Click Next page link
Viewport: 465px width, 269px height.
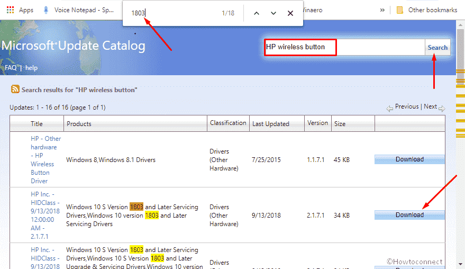click(430, 106)
